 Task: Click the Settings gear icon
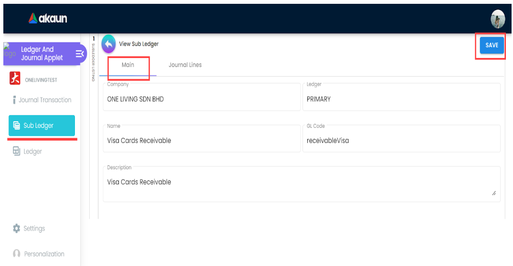(16, 228)
